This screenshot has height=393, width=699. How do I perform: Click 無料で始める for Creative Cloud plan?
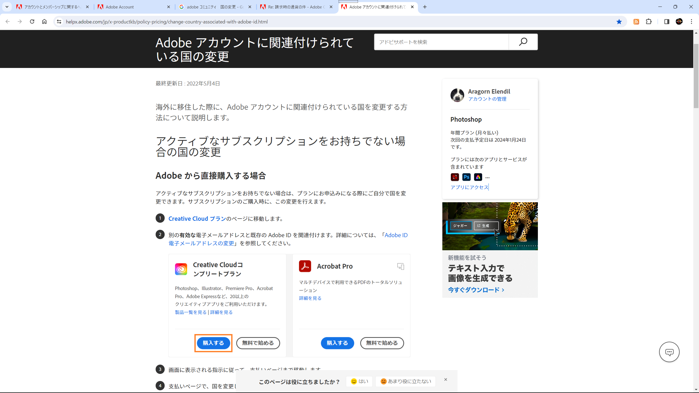pos(258,343)
